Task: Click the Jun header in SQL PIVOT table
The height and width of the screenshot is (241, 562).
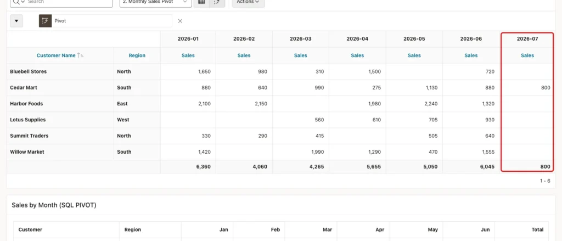Action: tap(485, 229)
